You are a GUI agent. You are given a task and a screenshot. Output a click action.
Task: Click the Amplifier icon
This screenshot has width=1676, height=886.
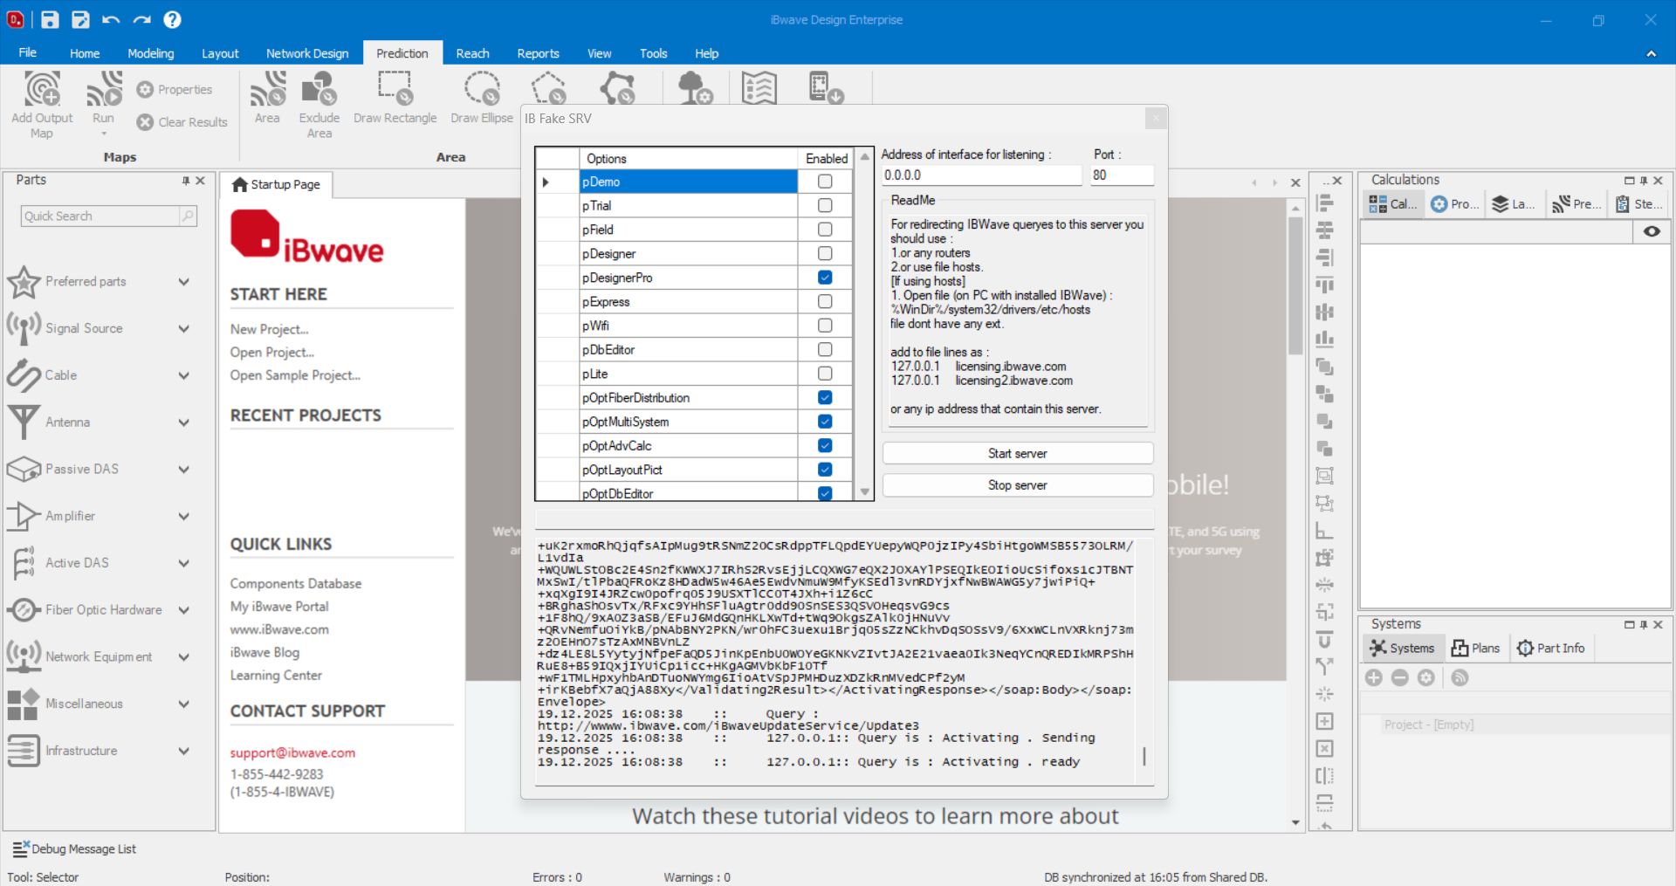pos(24,516)
